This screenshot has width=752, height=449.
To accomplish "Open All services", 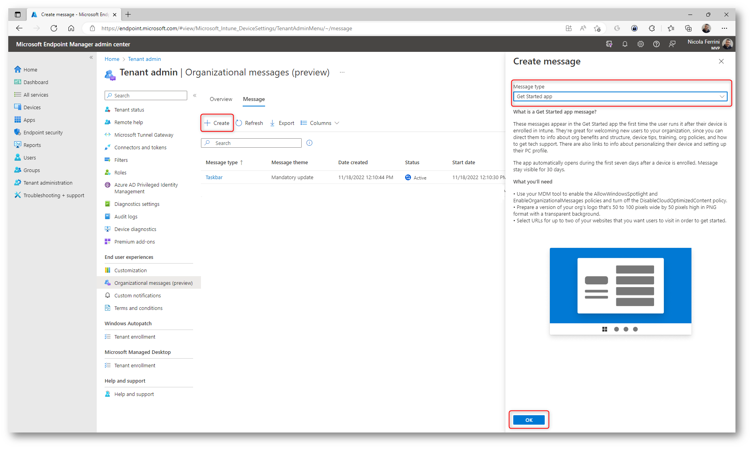I will coord(31,95).
